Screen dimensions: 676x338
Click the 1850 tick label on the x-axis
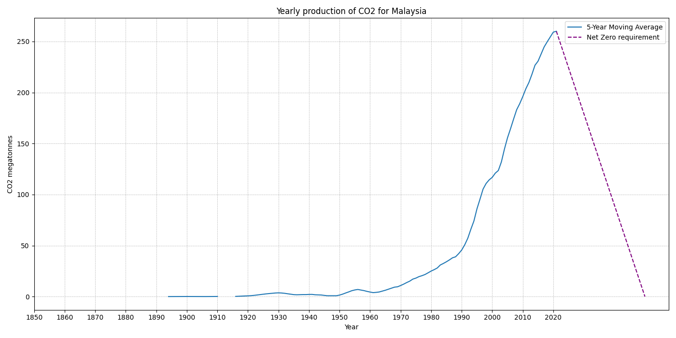pyautogui.click(x=34, y=317)
